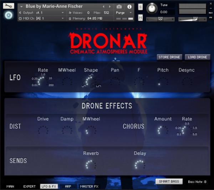Switch to the MAIN tab

coord(10,186)
